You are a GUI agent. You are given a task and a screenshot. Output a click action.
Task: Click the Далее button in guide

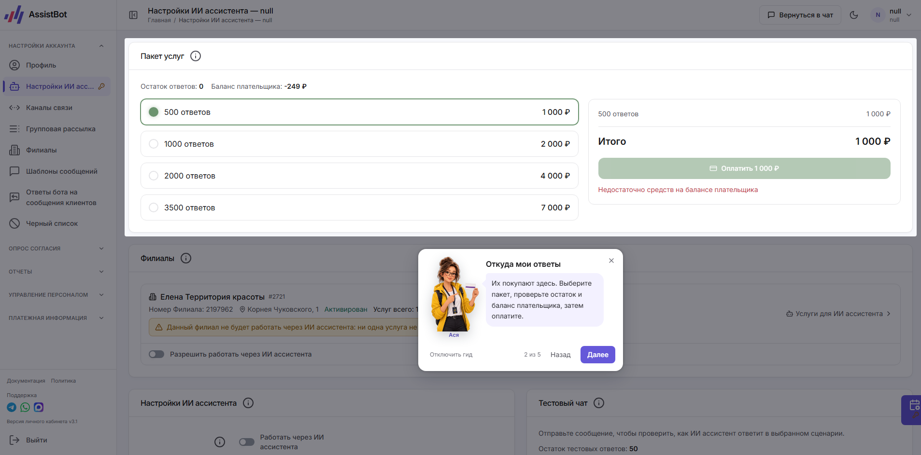point(598,355)
